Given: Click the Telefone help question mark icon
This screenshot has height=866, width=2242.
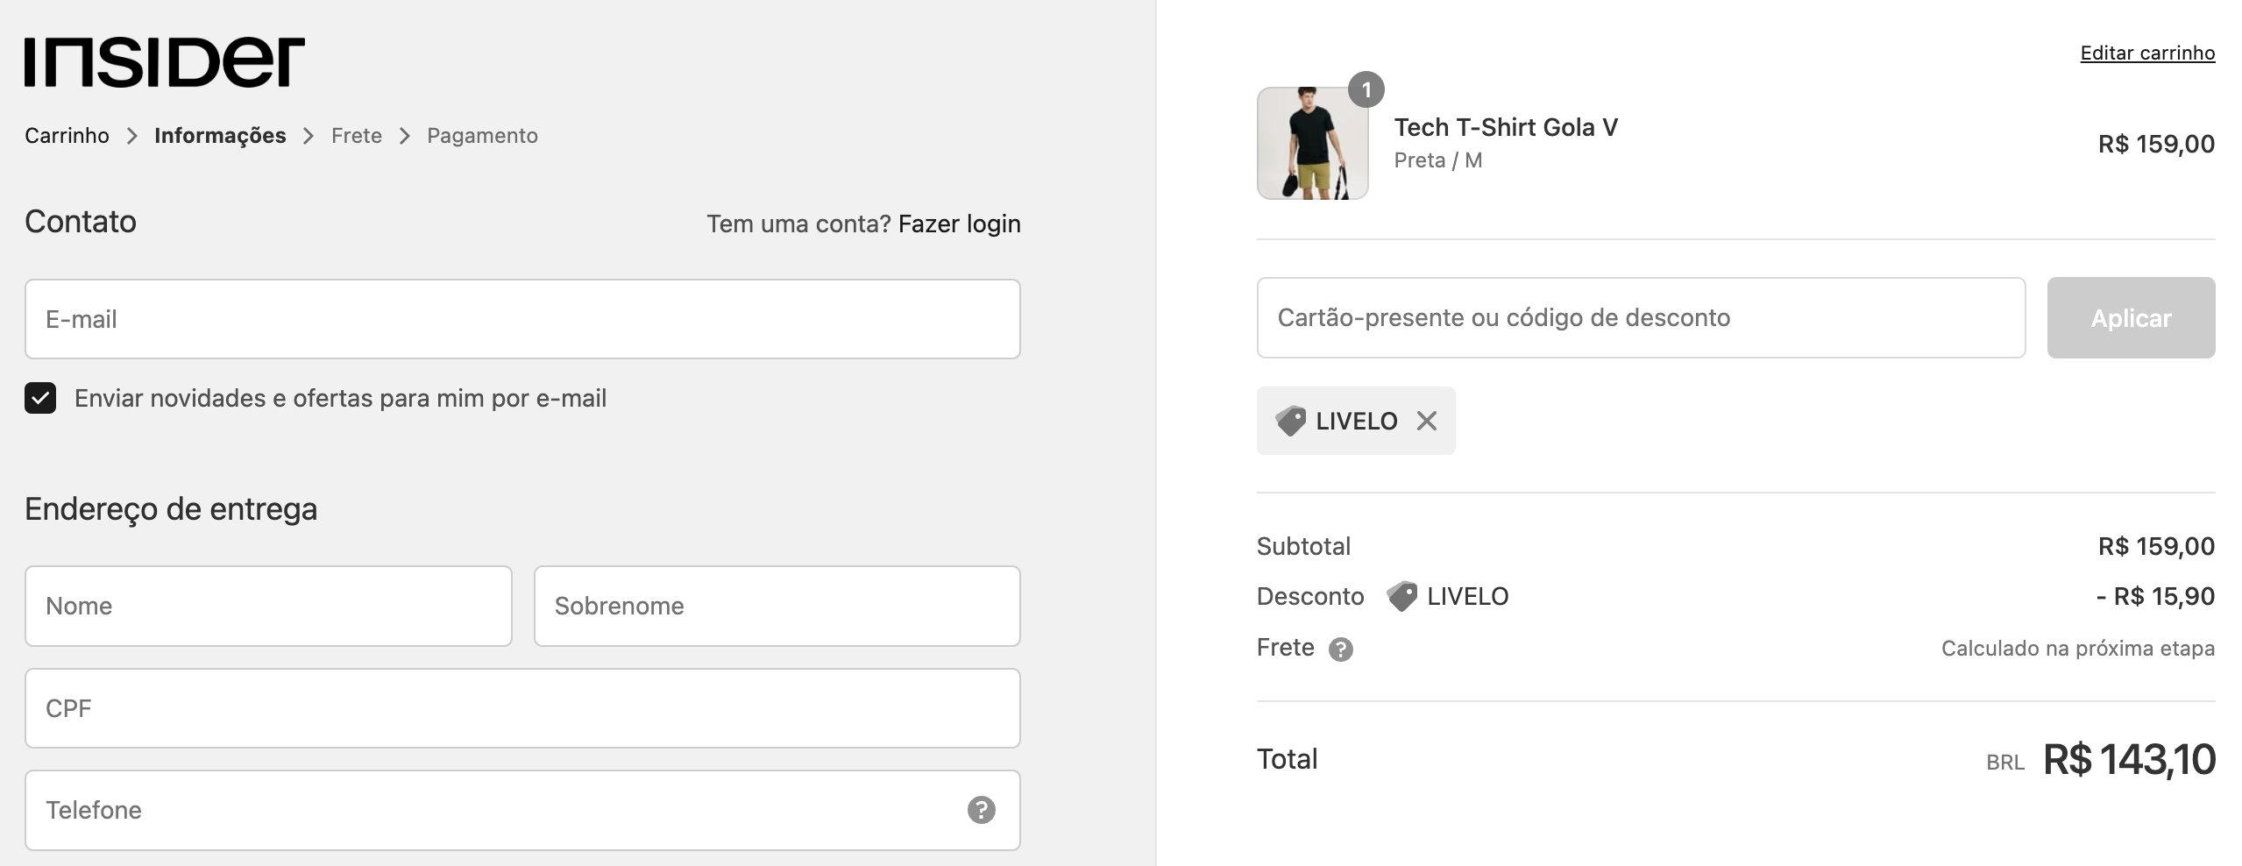Looking at the screenshot, I should (981, 810).
